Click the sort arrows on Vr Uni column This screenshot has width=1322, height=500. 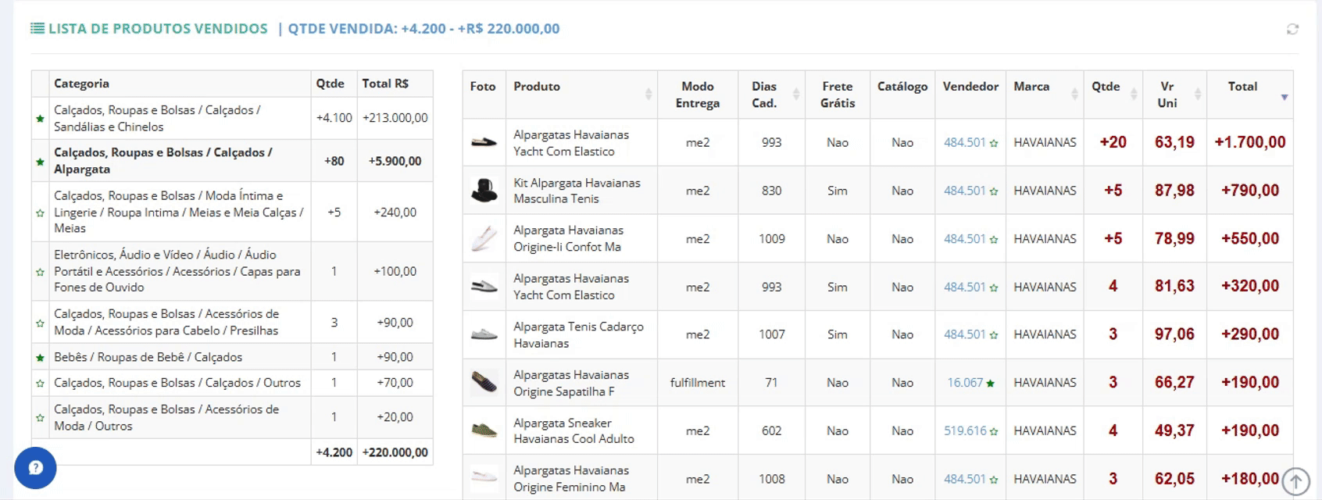(1198, 95)
